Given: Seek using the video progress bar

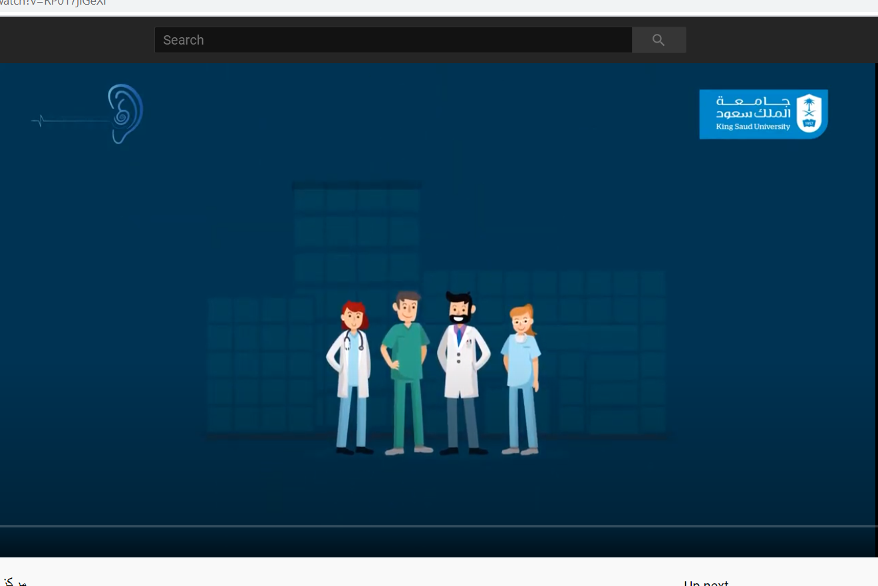Looking at the screenshot, I should pyautogui.click(x=438, y=526).
